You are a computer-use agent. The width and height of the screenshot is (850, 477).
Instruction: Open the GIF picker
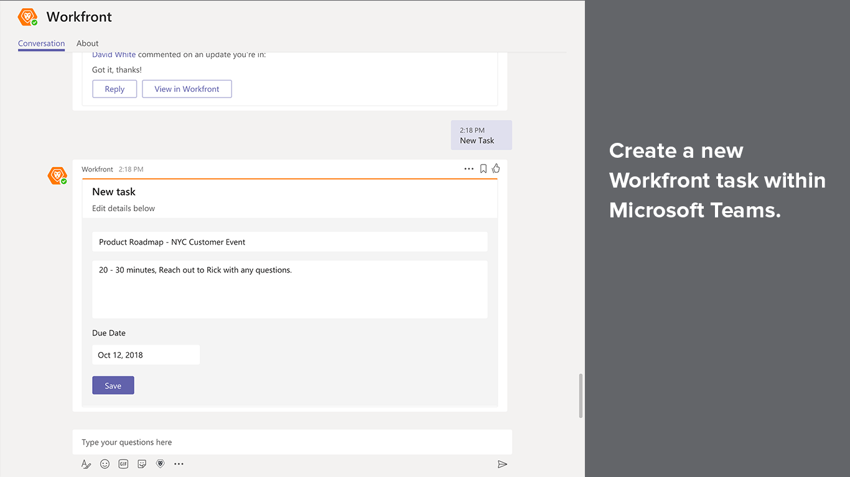click(123, 464)
